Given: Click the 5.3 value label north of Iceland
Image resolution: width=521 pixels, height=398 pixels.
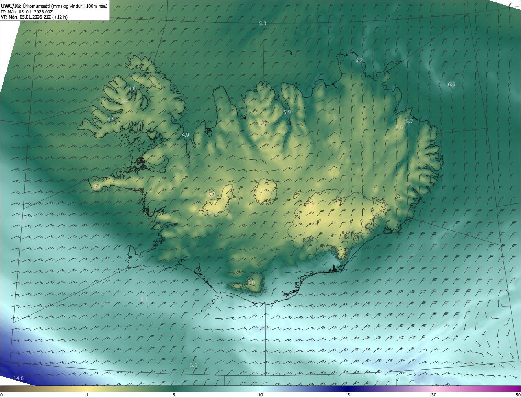Looking at the screenshot, I should pos(263,24).
